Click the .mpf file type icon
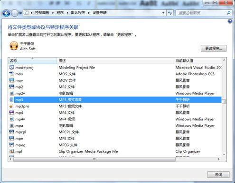The image size is (235, 183). (11, 151)
